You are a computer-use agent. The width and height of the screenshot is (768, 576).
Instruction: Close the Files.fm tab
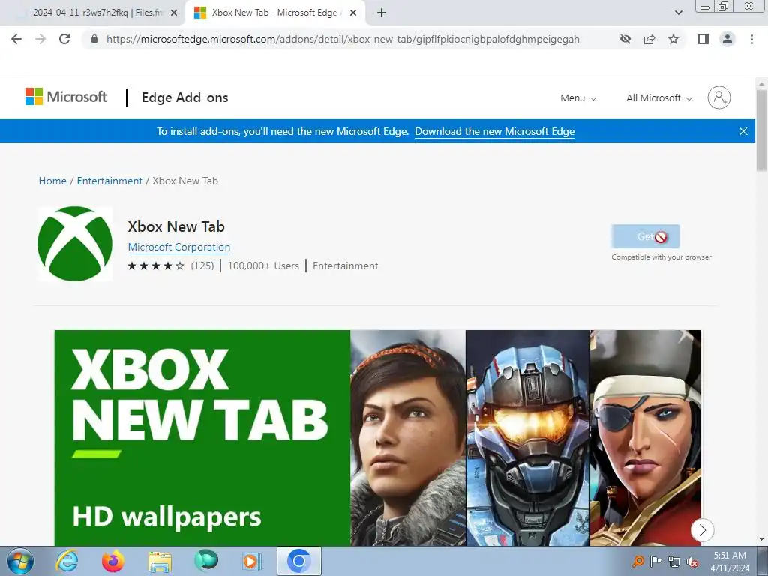tap(174, 13)
